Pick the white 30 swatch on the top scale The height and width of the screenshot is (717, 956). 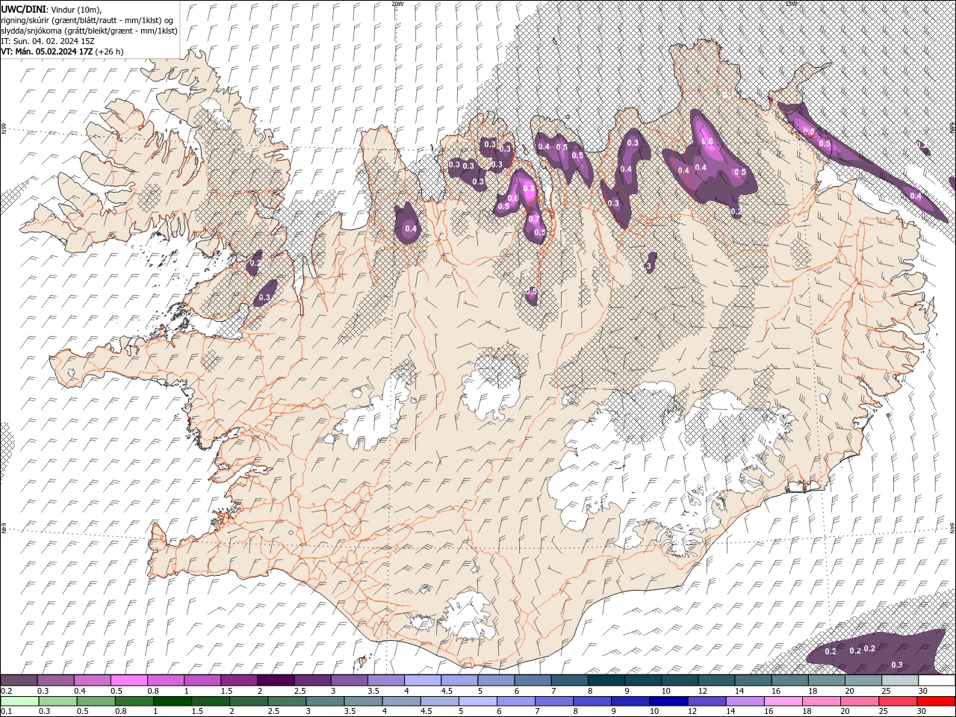pos(936,680)
